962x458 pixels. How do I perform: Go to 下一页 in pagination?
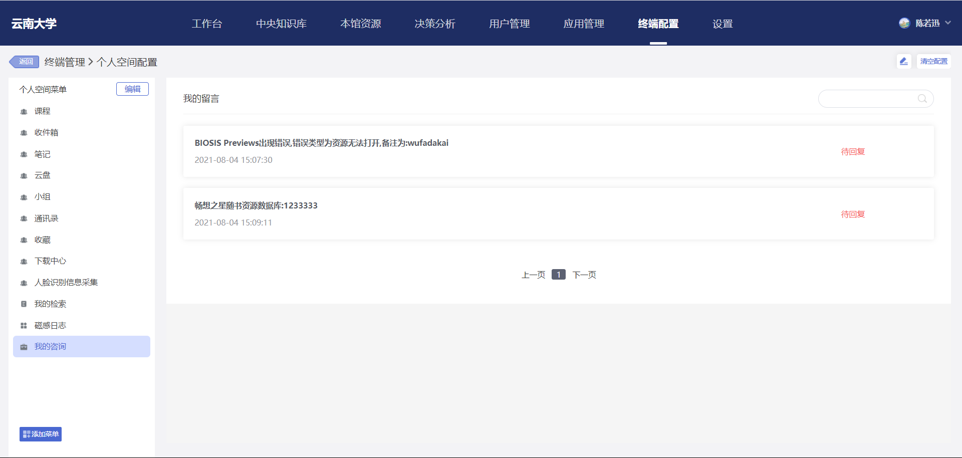[584, 275]
